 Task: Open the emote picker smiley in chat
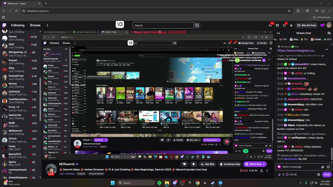328,167
